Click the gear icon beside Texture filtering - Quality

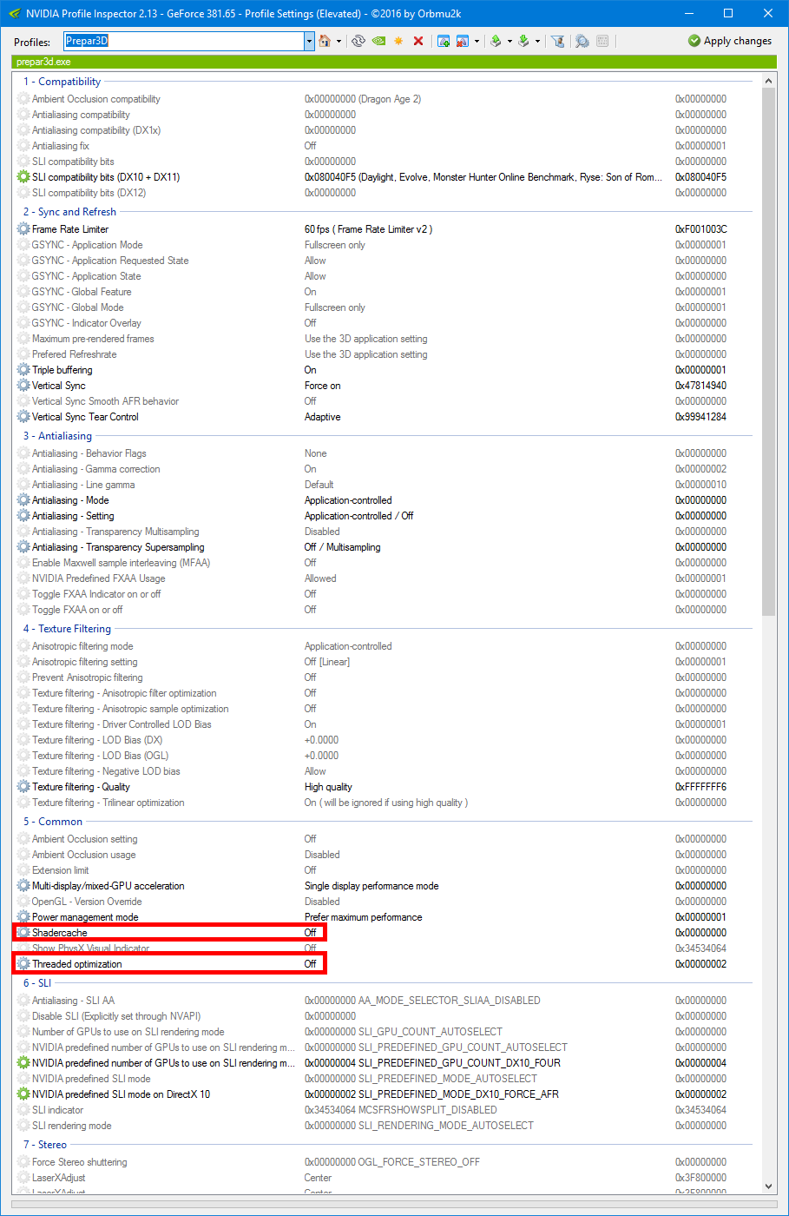click(x=23, y=787)
